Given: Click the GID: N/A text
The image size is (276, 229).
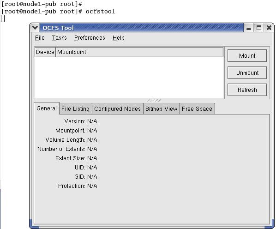Looking at the screenshot, I should coord(86,176).
